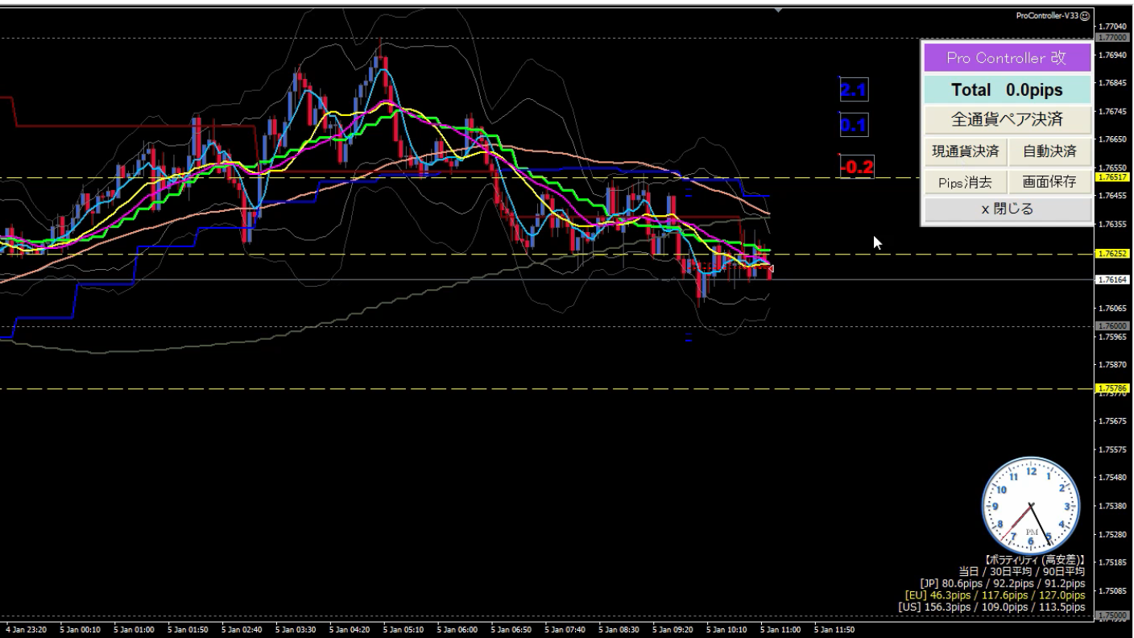Click the 5 Jan 08:30 time axis label
1134x638 pixels.
pos(619,629)
